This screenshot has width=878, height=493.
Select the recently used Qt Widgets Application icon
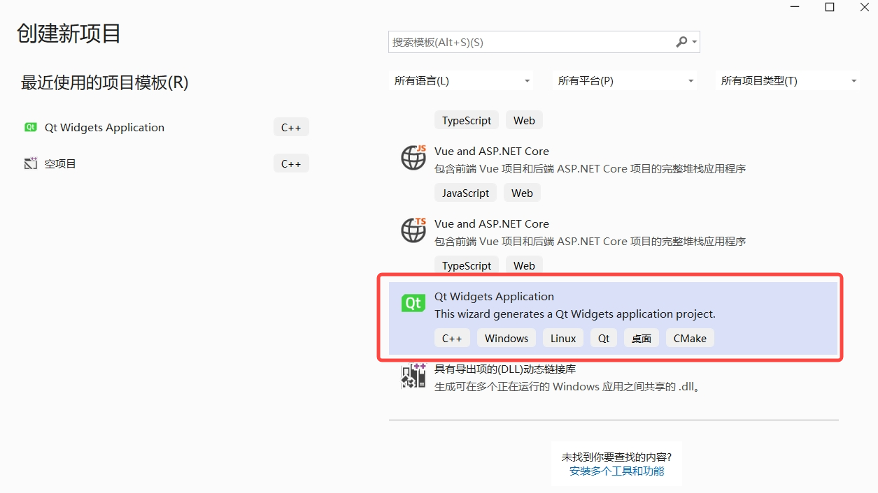click(x=30, y=127)
